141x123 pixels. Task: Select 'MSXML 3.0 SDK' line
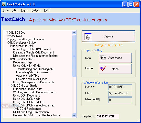tap(14, 33)
